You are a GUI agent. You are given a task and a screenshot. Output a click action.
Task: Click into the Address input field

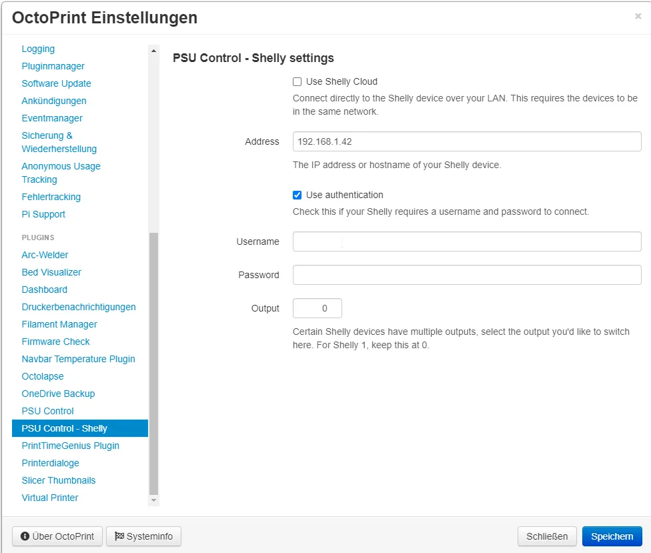[x=467, y=141]
